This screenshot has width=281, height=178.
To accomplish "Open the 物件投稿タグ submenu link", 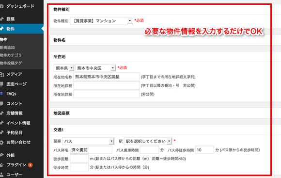I will [x=11, y=63].
